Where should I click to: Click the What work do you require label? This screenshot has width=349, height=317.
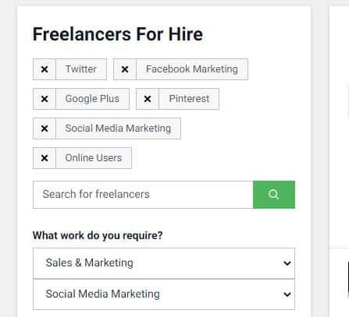tap(98, 236)
